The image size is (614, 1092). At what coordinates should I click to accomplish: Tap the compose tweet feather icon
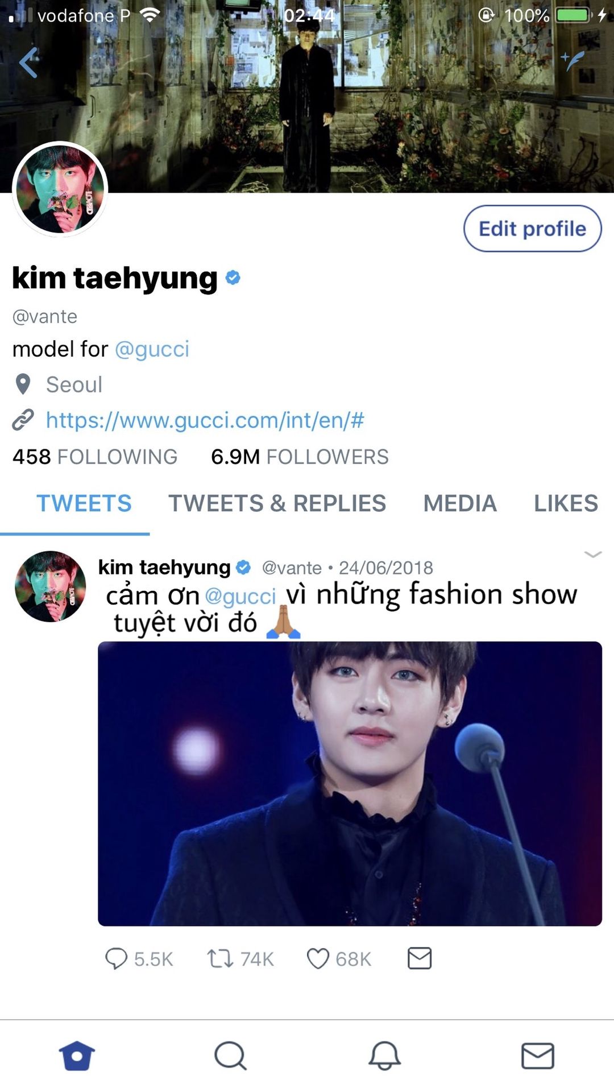pyautogui.click(x=573, y=61)
